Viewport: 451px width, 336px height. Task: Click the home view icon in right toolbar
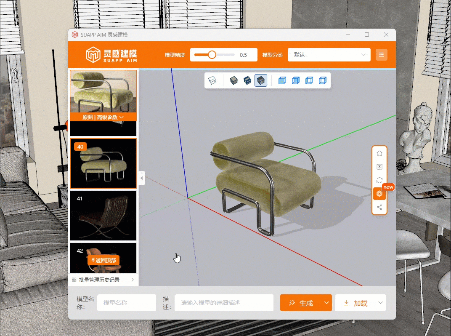click(x=379, y=153)
